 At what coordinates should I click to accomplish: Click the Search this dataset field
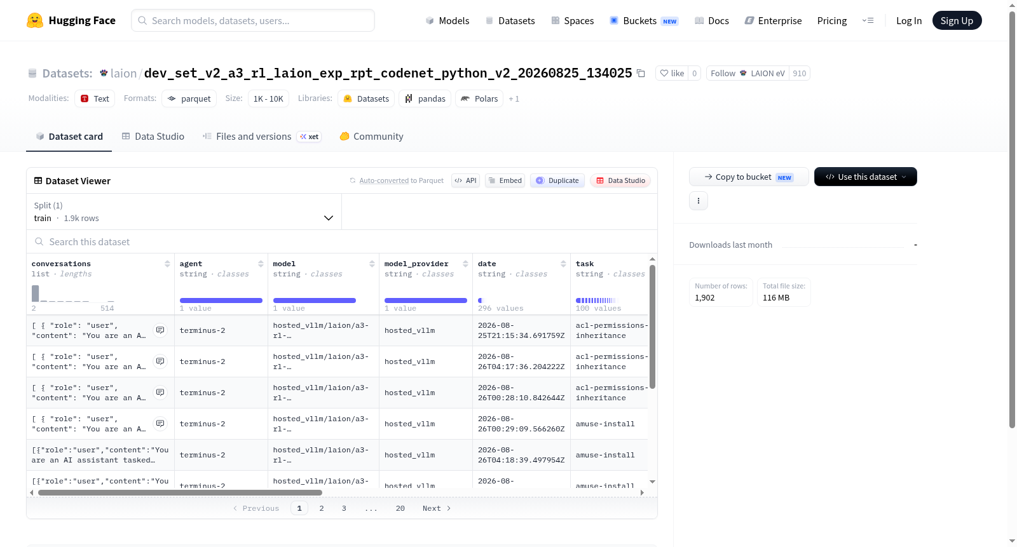(342, 241)
